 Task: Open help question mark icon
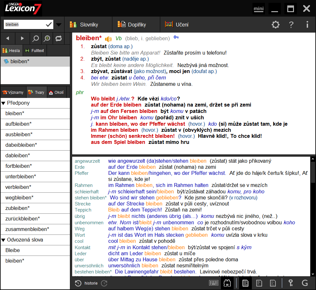[291, 25]
